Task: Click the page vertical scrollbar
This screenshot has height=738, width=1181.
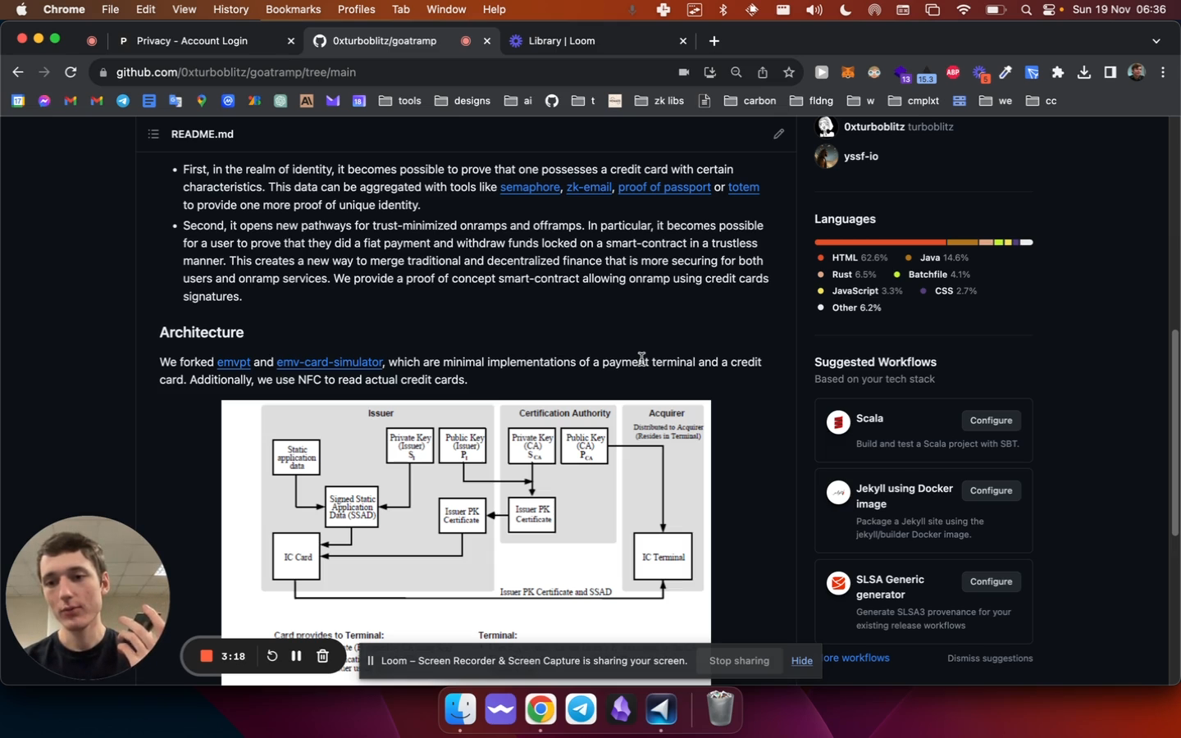Action: click(1174, 432)
